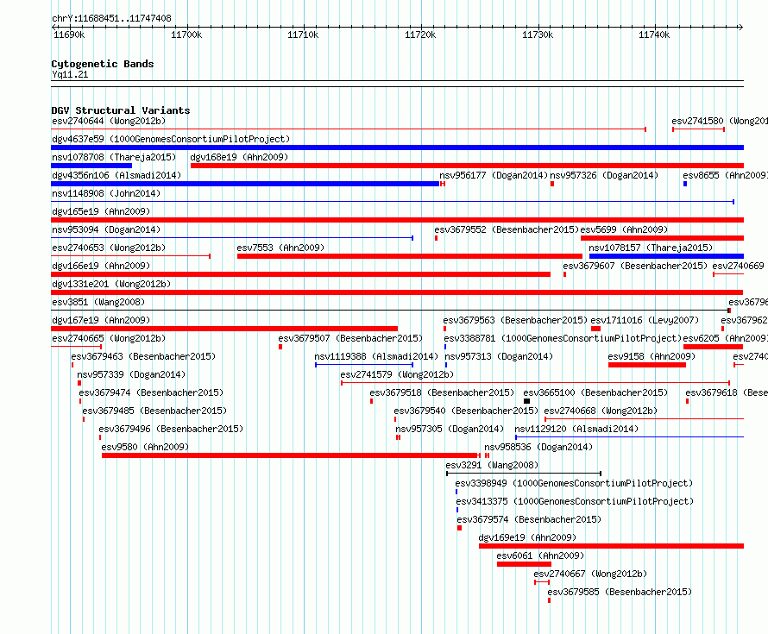Click the dgv168e19 (Ahn2009) label
This screenshot has height=634, width=768.
click(x=239, y=157)
